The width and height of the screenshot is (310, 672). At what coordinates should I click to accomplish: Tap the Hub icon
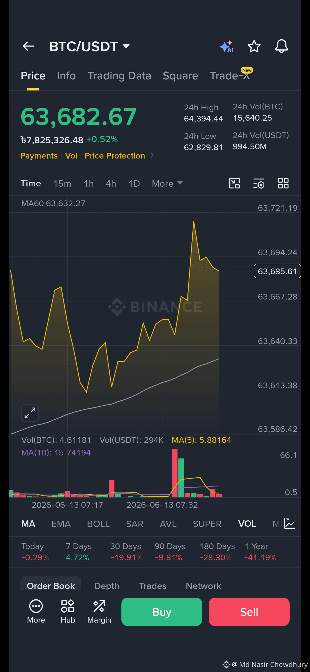click(x=68, y=611)
